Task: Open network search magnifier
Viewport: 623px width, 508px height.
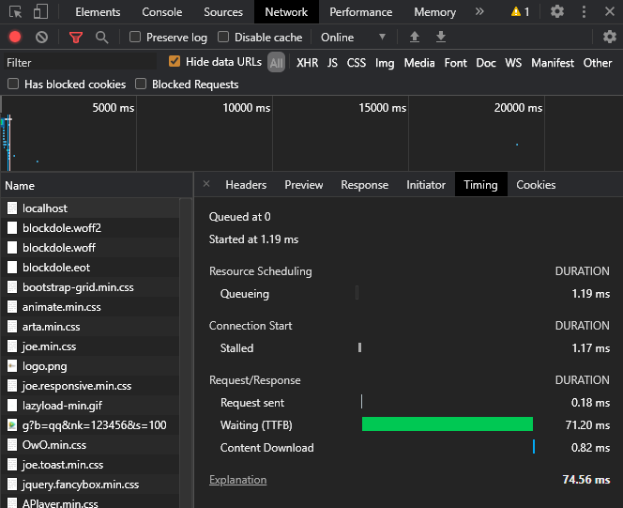Action: coord(101,38)
